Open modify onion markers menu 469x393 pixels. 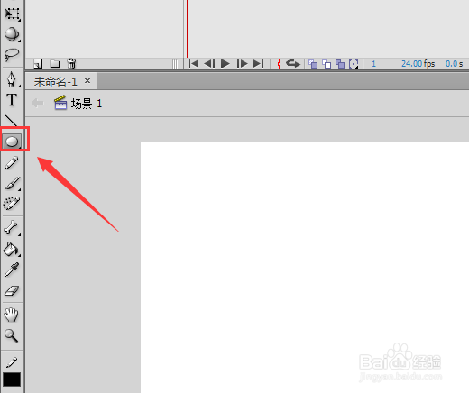pyautogui.click(x=354, y=64)
